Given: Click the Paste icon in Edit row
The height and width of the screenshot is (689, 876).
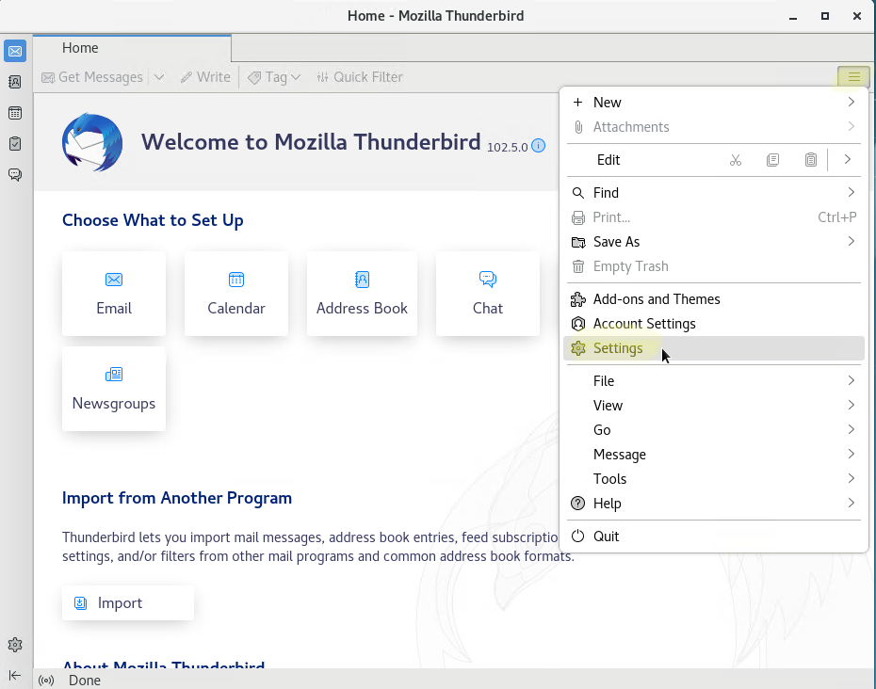Looking at the screenshot, I should pos(811,160).
